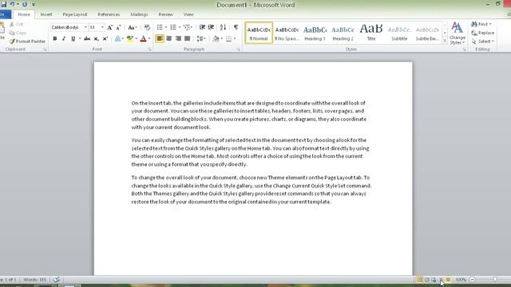
Task: Open the Shading color dropdown
Action: pyautogui.click(x=222, y=39)
